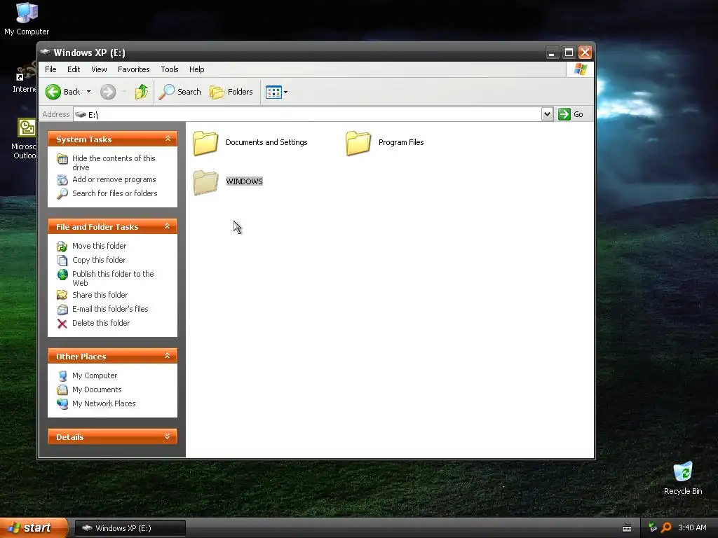The height and width of the screenshot is (538, 718).
Task: Click Copy this folder link
Action: click(99, 260)
